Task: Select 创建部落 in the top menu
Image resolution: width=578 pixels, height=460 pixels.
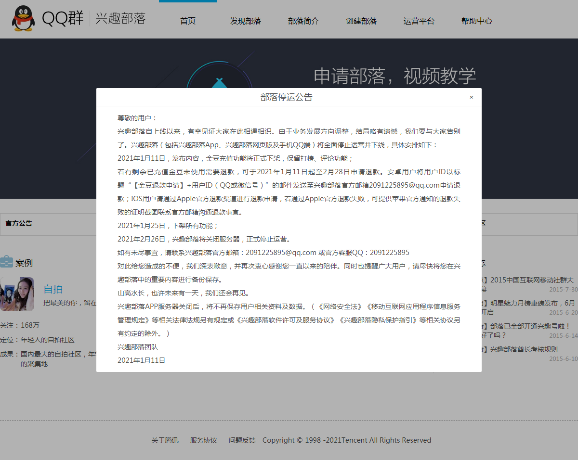Action: pyautogui.click(x=361, y=21)
